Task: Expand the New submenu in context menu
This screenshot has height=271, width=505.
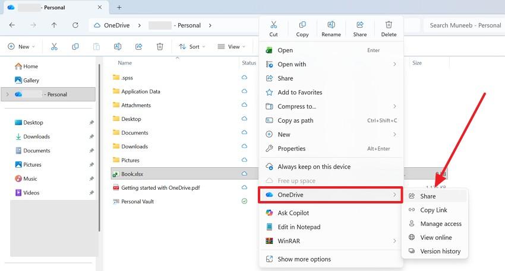Action: 394,135
